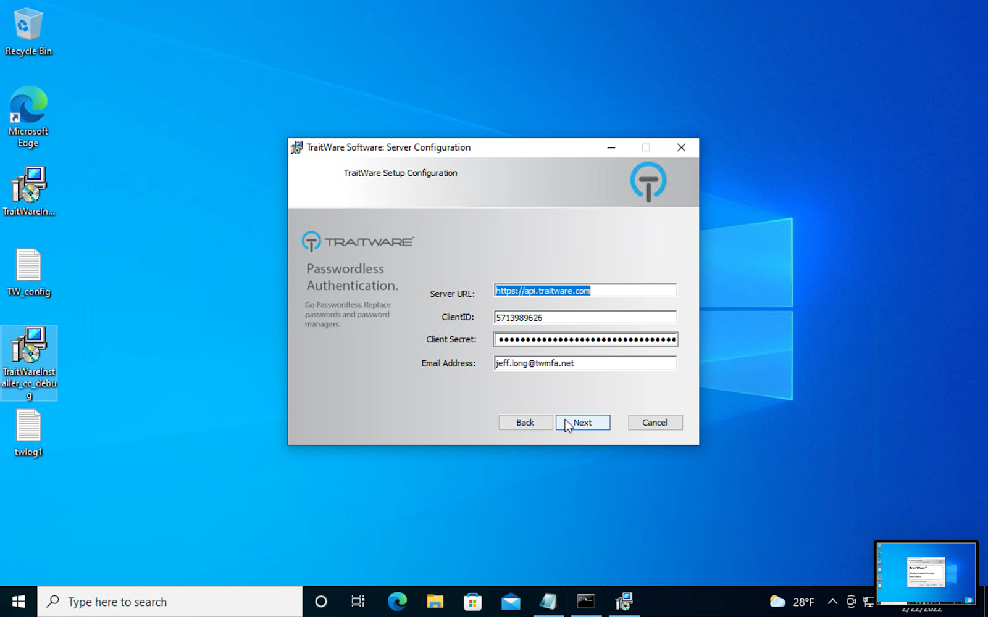988x617 pixels.
Task: Click the Client Secret password field
Action: [x=585, y=339]
